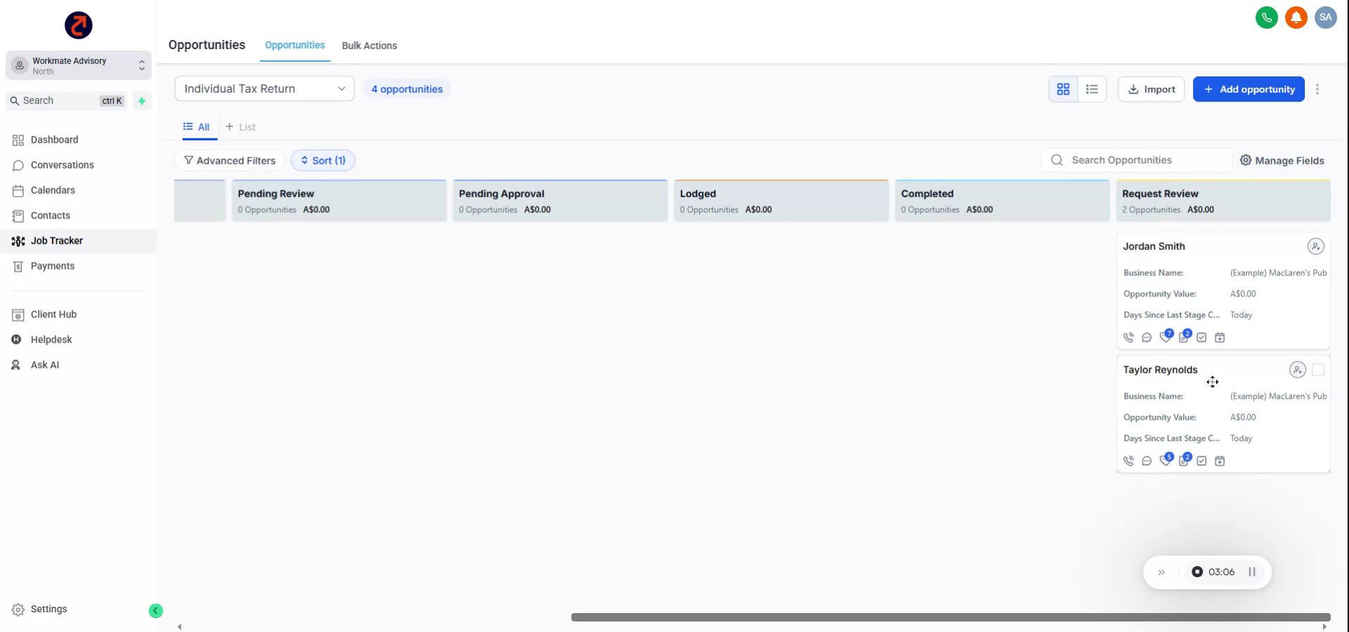1349x632 pixels.
Task: Open the conversation icon on Taylor Reynolds' card
Action: [x=1147, y=461]
